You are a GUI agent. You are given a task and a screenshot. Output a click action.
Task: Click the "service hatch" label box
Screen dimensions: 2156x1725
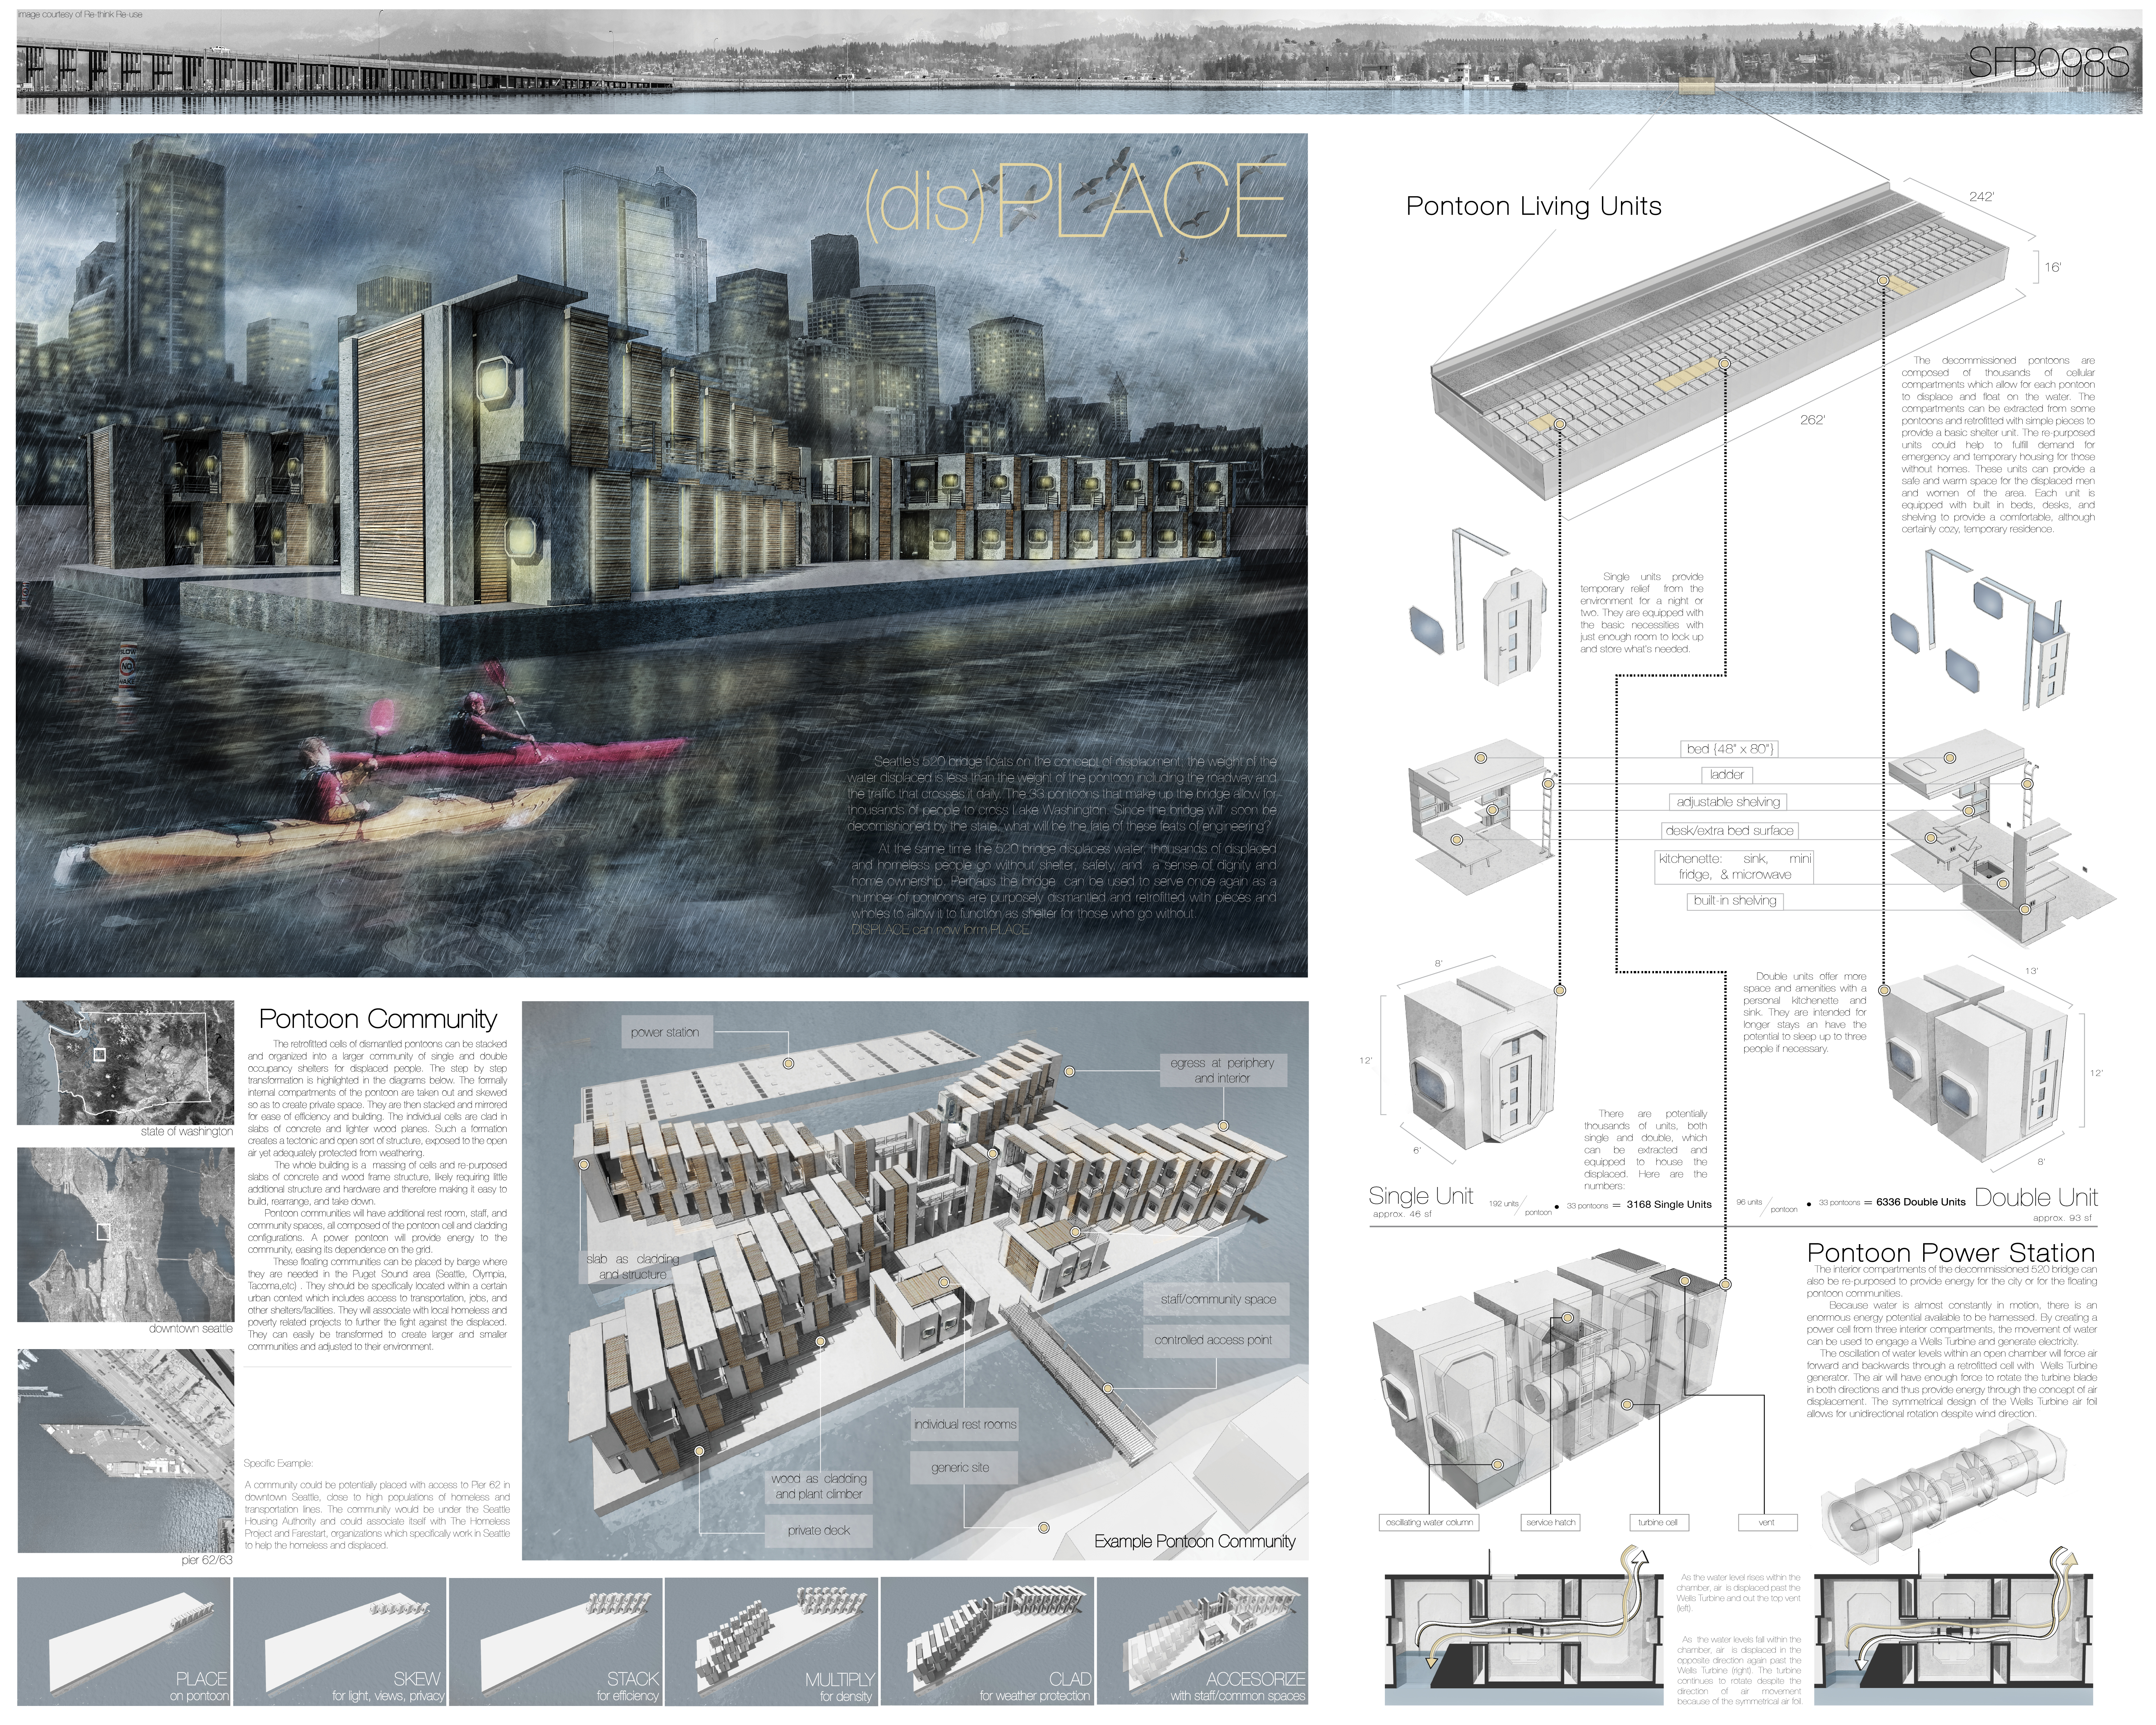[1551, 1522]
